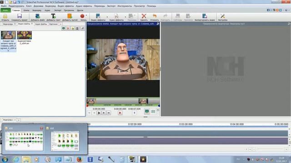
Task: Open Файл menu in menu bar
Action: 4,6
